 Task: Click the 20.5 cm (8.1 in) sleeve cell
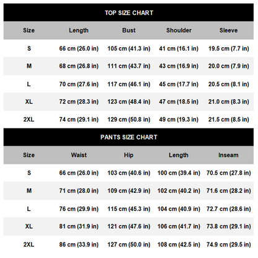point(229,84)
